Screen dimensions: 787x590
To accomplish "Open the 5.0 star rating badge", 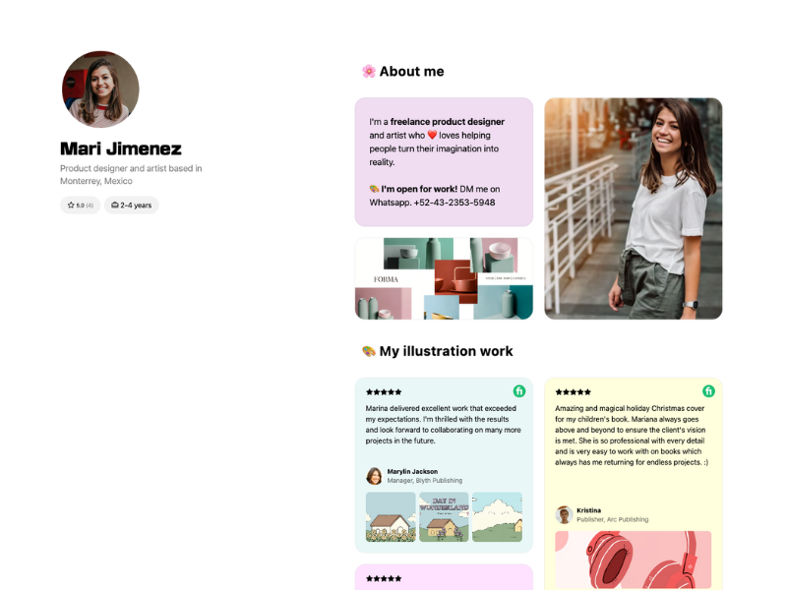I will coord(81,206).
